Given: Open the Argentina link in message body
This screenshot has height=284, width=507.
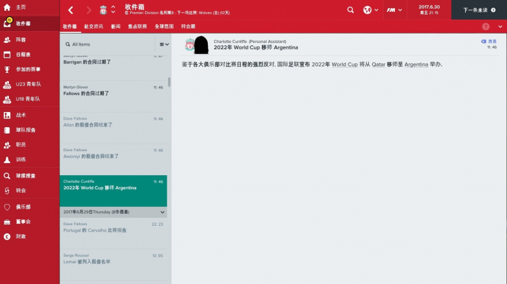Looking at the screenshot, I should 416,65.
